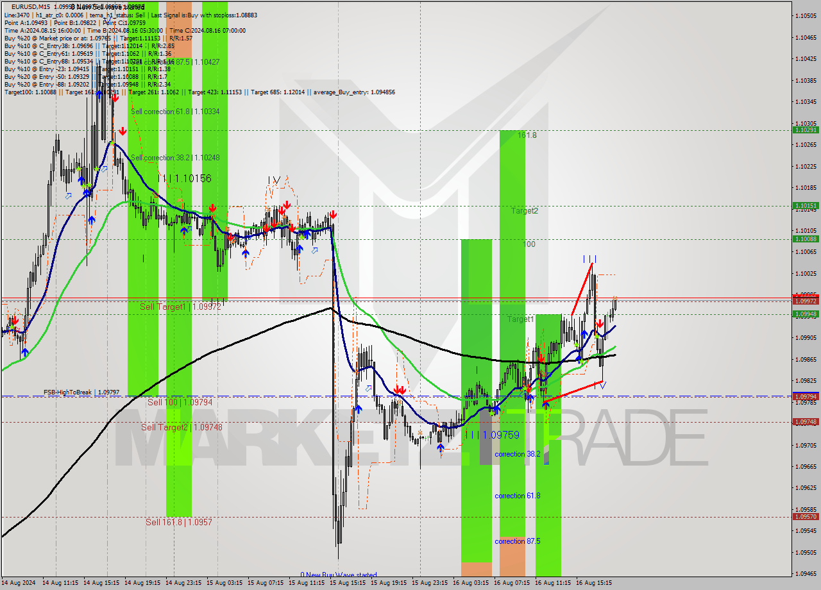Click the '14 Aug 2024' time axis label

click(x=19, y=583)
